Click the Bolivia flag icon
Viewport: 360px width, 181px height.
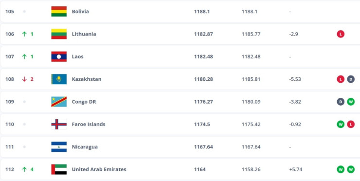(x=59, y=12)
